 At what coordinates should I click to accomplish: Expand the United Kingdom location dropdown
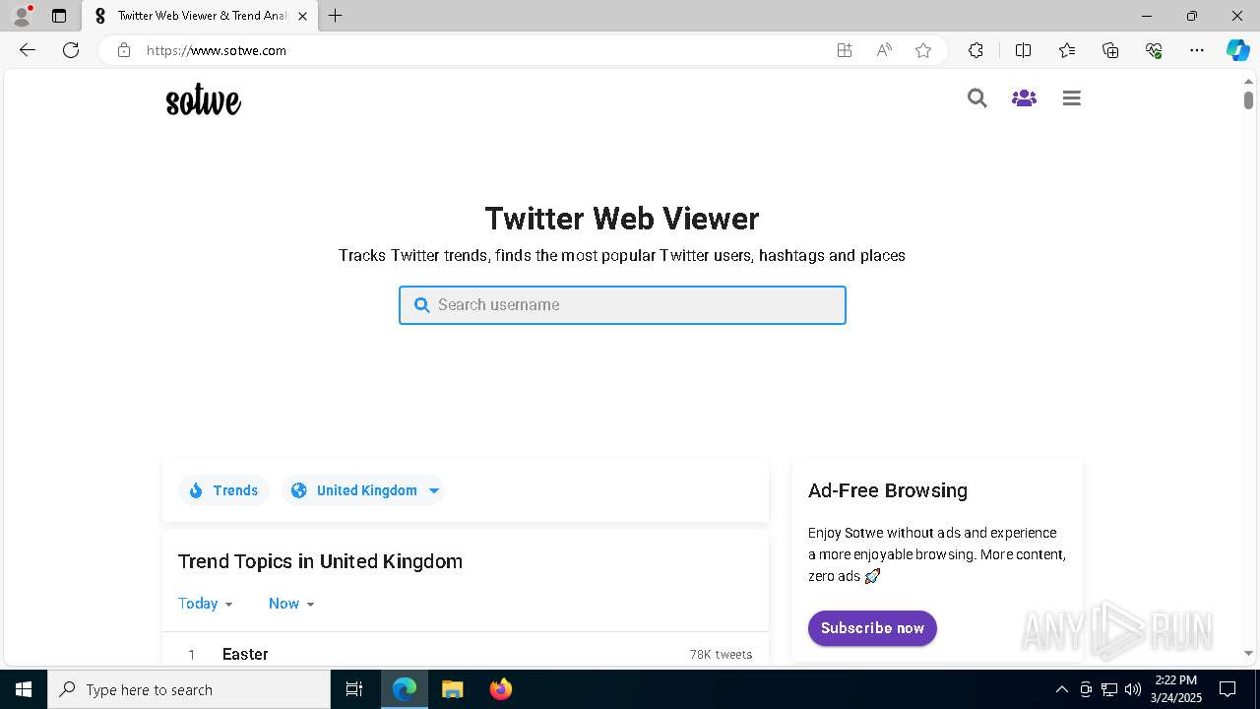click(x=363, y=490)
